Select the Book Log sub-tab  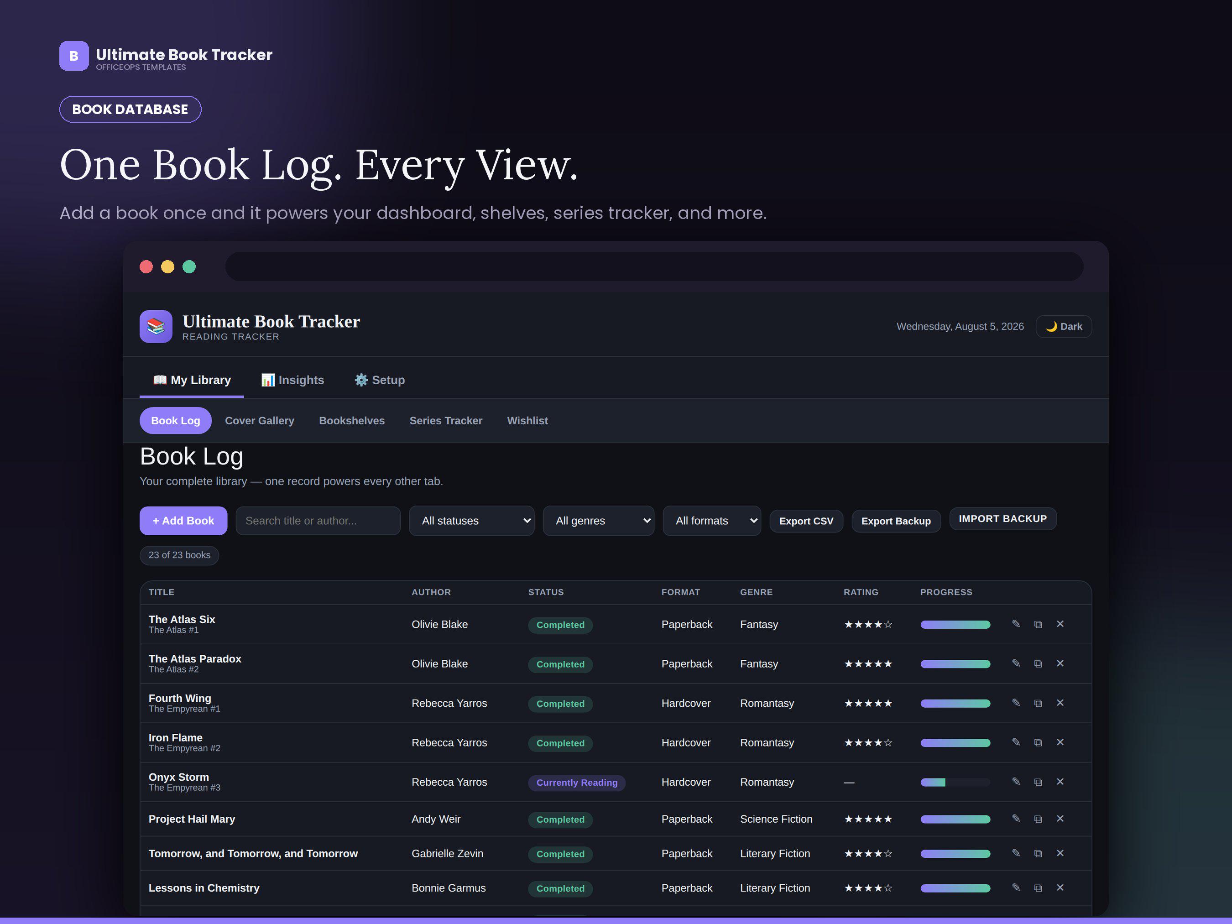click(x=175, y=421)
